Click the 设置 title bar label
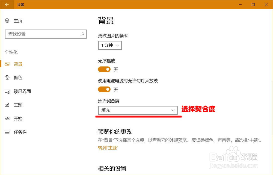This screenshot has height=175, width=273. pyautogui.click(x=21, y=4)
